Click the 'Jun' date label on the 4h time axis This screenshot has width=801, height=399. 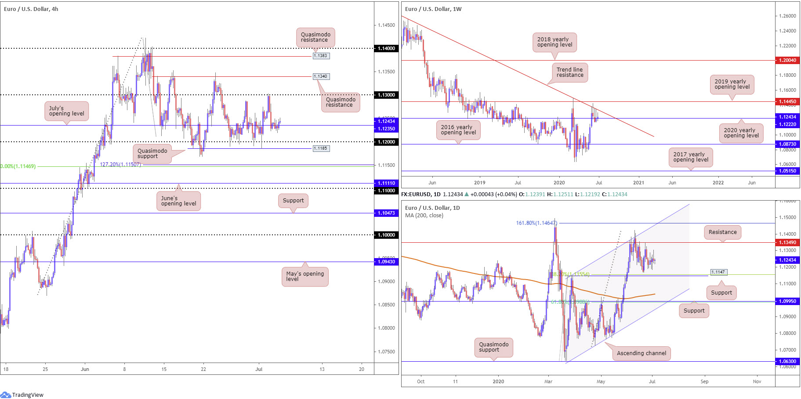pyautogui.click(x=85, y=369)
